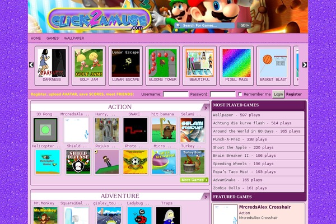336x224 pixels.
Task: Open the GAMES menu item
Action: click(x=53, y=38)
